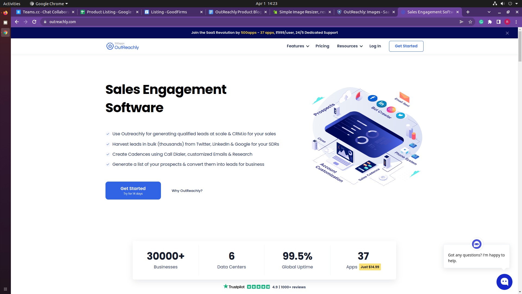Click the blue Get Started trial button

[133, 191]
